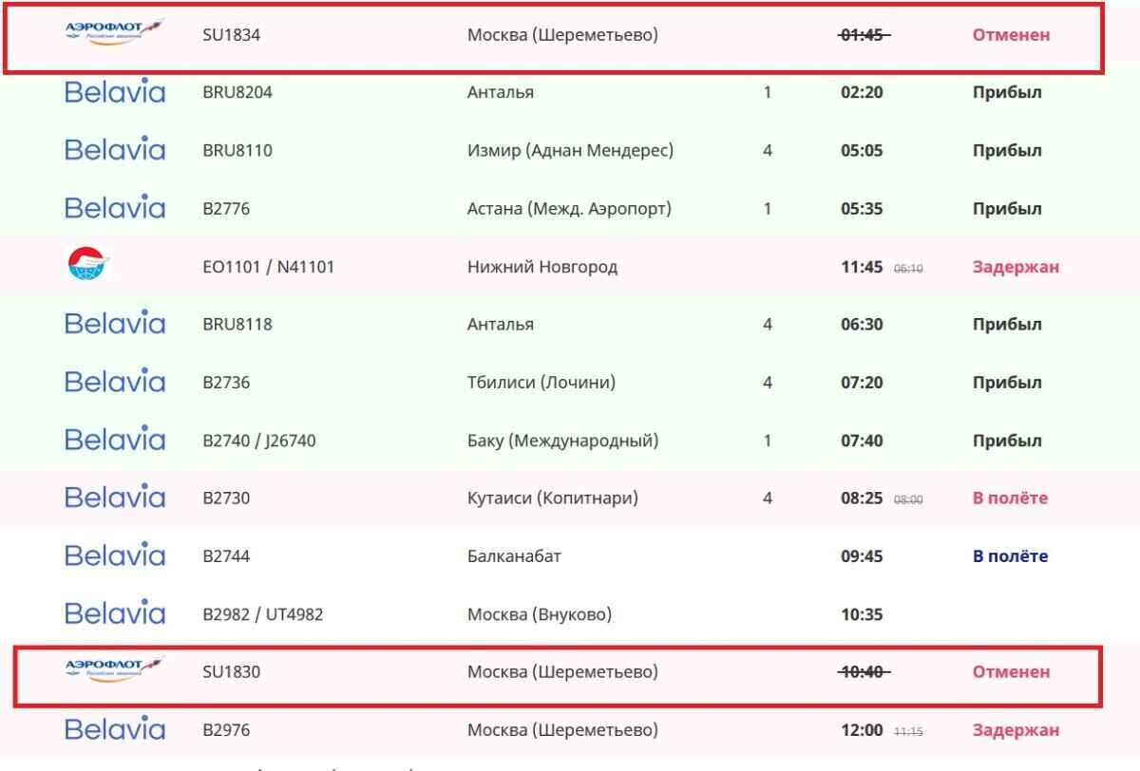Screen dimensions: 1140x771
Task: Click the Belavia logo beside flight BRU8204
Action: (115, 92)
